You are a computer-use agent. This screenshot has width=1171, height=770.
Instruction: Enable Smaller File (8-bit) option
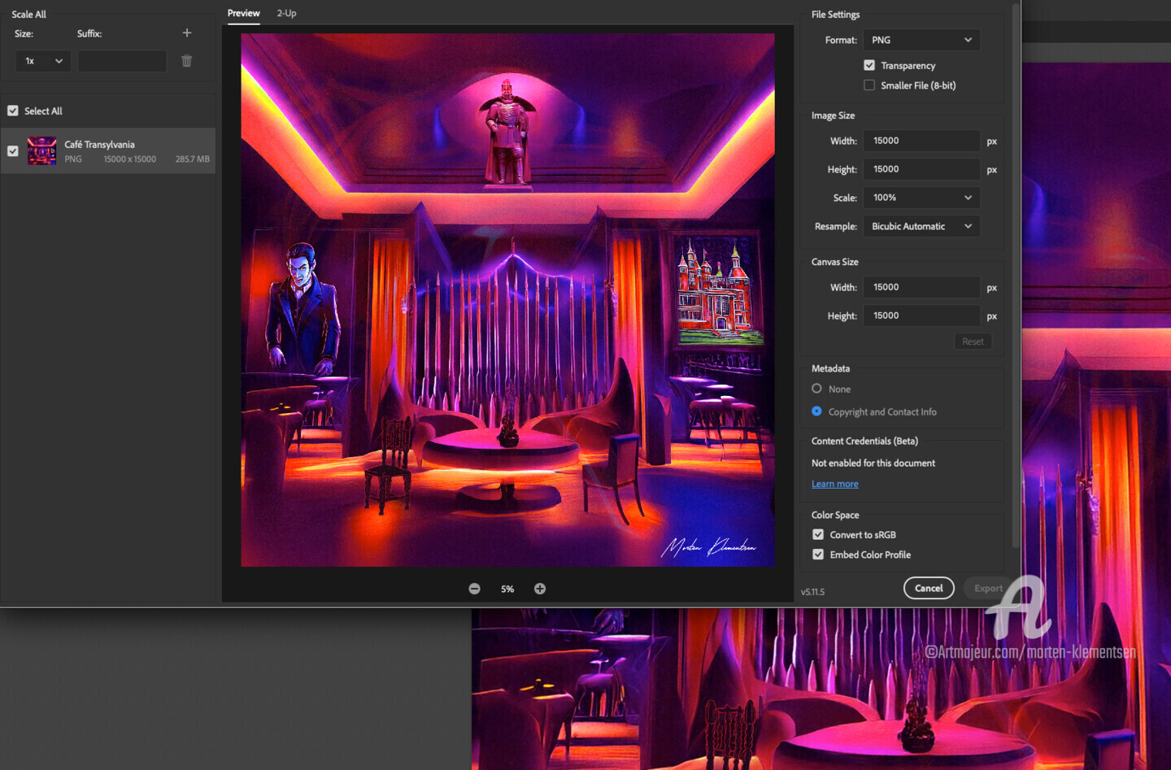[869, 85]
